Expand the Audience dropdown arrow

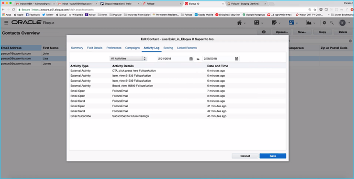point(297,23)
